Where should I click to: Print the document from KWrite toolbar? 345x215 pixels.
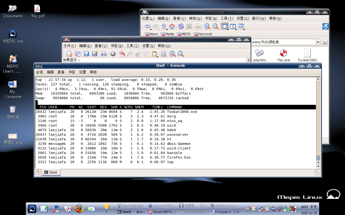click(x=104, y=54)
